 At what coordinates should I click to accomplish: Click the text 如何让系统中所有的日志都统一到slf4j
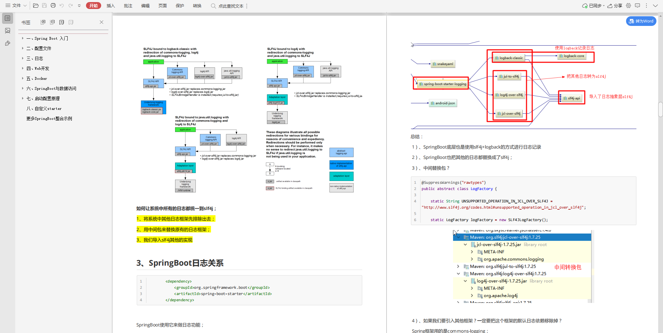(x=176, y=208)
